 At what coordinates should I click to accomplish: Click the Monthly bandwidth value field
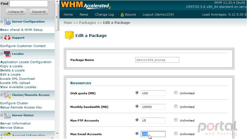pyautogui.click(x=153, y=107)
